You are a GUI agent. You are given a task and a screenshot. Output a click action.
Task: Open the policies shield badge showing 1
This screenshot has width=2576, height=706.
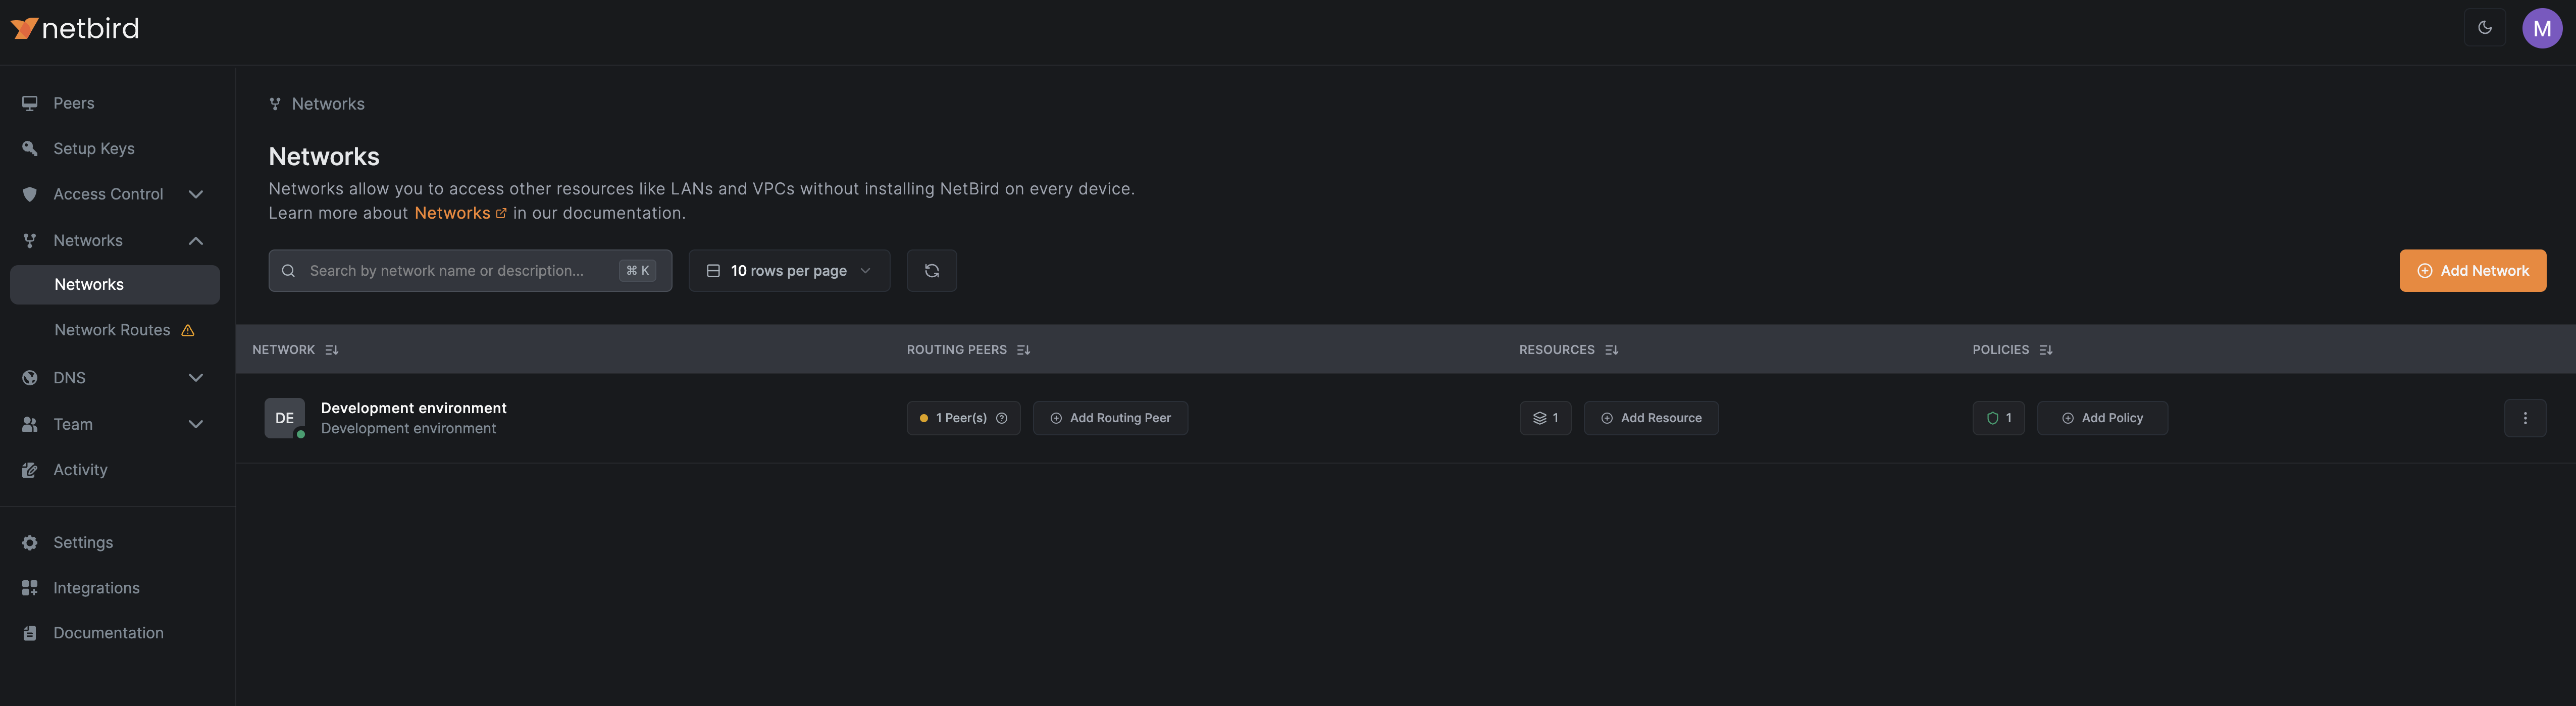(x=1998, y=418)
